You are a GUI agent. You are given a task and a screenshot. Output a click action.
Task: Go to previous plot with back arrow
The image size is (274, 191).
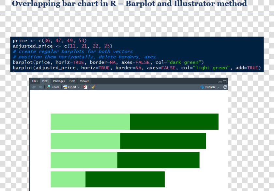coord(34,87)
